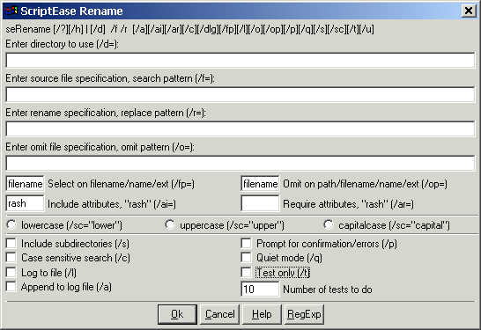This screenshot has width=481, height=330.
Task: Click the Number of tests to do field
Action: point(260,289)
